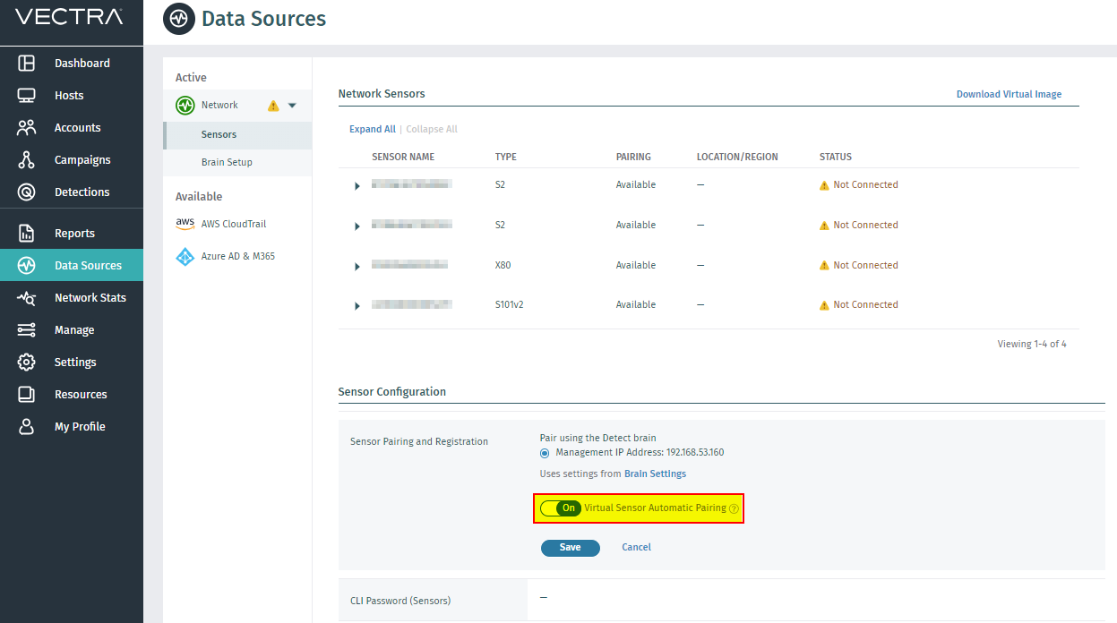Image resolution: width=1117 pixels, height=623 pixels.
Task: Expand the X80 sensor row
Action: pos(357,266)
